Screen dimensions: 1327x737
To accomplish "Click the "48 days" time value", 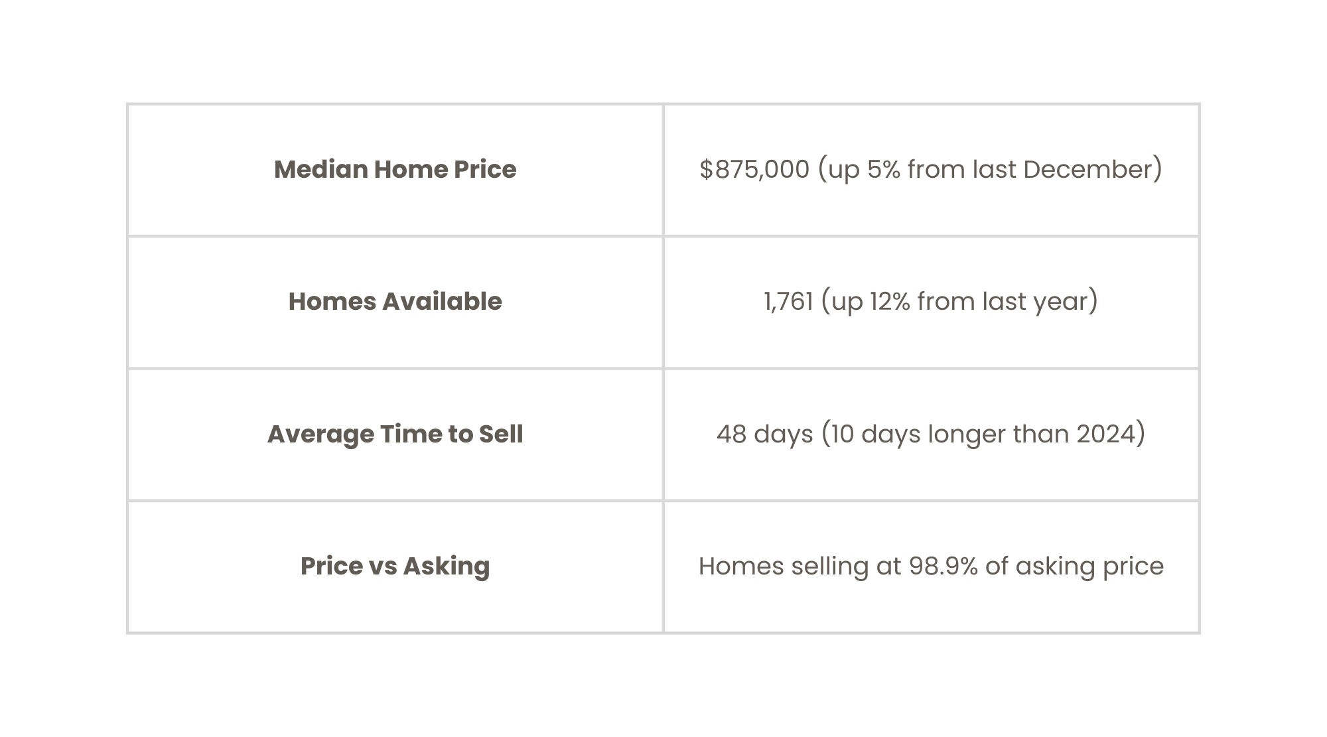I will 764,435.
